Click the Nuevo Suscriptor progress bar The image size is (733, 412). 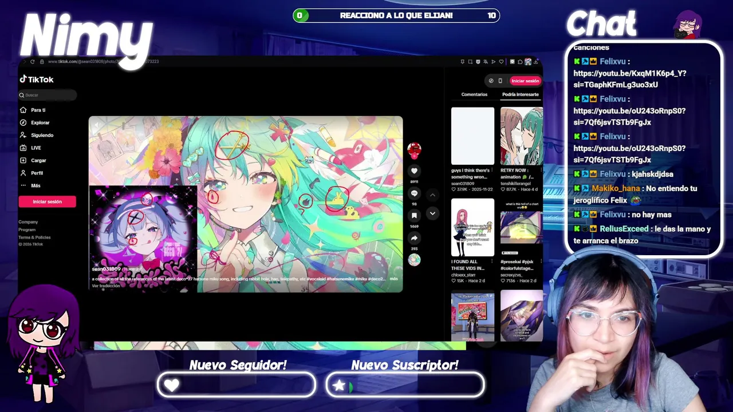(405, 385)
